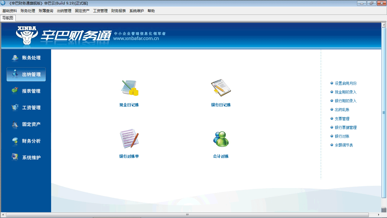
Task: Open the 账簿查询 menu
Action: (x=46, y=11)
